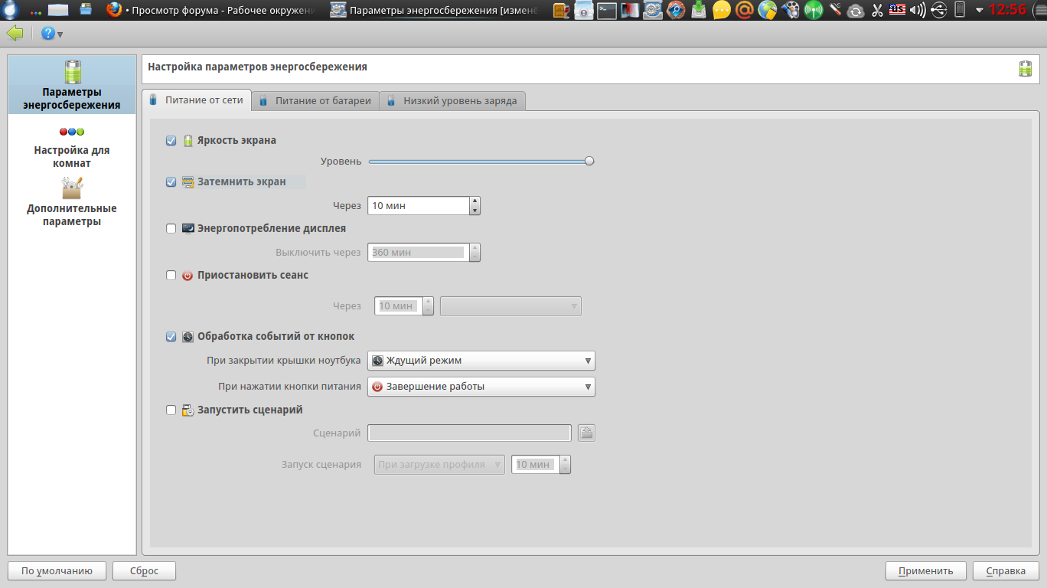This screenshot has width=1047, height=588.
Task: Toggle the Button Events Handling (Обработка событий от кнопок) checkbox
Action: click(171, 336)
